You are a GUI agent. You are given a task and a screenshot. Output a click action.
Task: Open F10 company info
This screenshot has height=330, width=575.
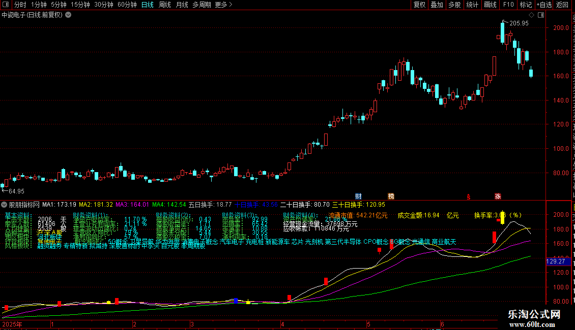click(508, 5)
